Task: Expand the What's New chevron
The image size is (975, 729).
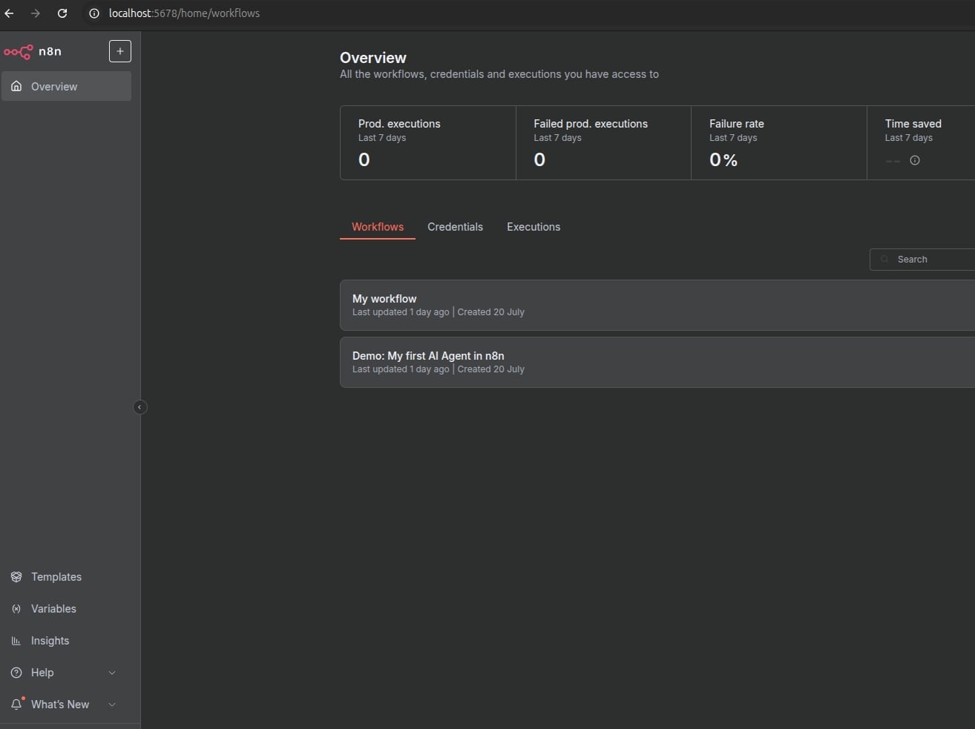Action: (112, 705)
